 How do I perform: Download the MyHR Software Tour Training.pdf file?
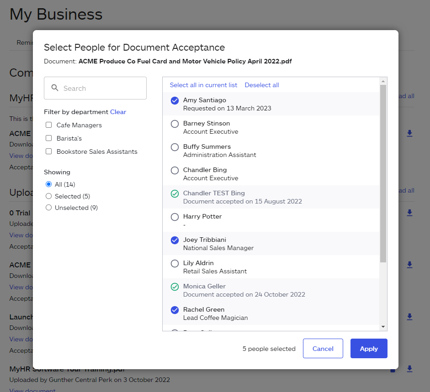[409, 369]
